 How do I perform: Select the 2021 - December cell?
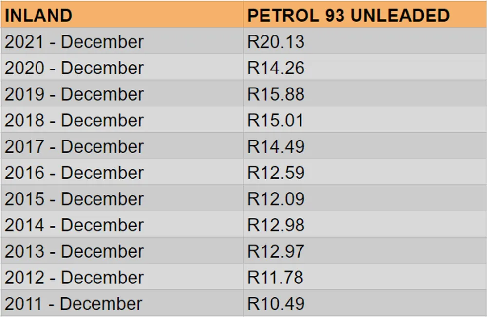(x=122, y=41)
